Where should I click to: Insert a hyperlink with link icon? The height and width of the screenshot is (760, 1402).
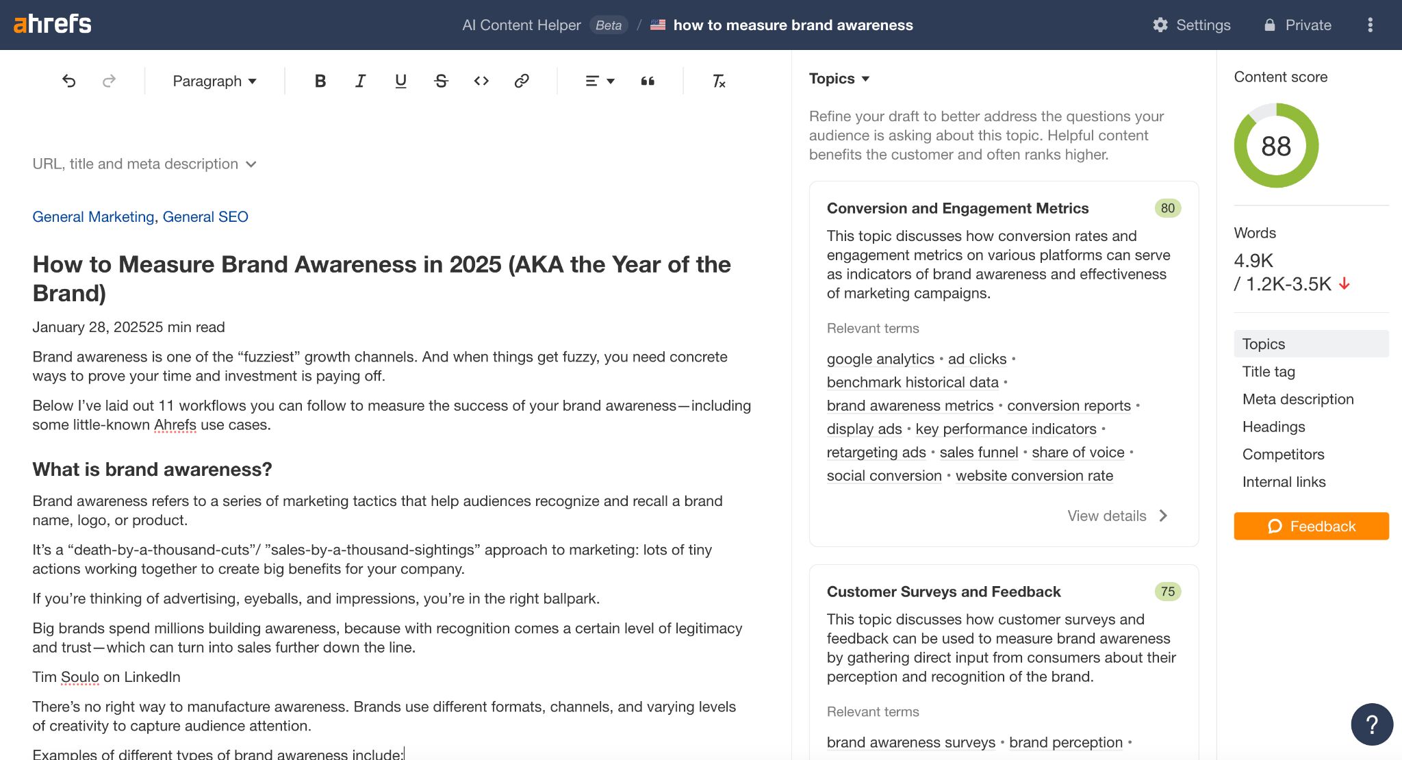[522, 81]
